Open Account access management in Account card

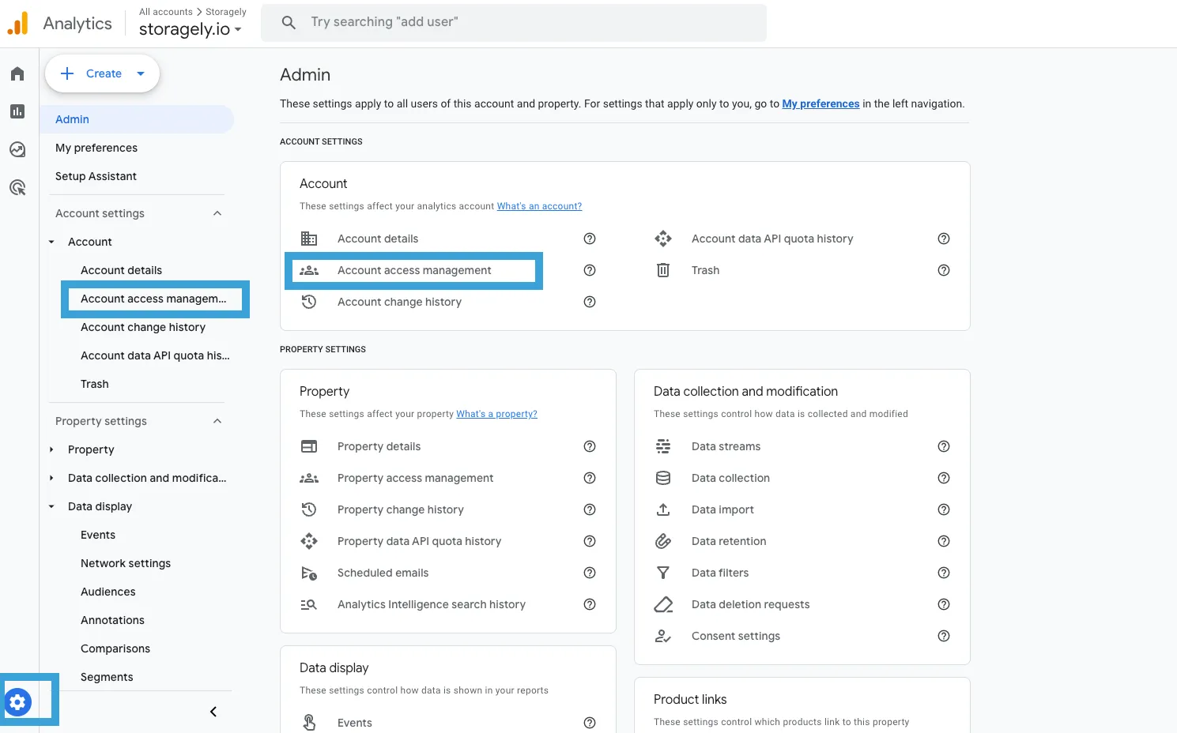(x=414, y=270)
